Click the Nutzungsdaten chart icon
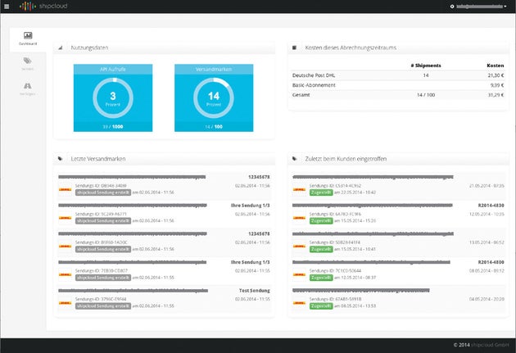The height and width of the screenshot is (353, 516). click(61, 48)
